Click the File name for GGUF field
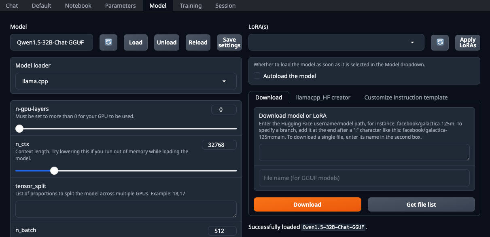Image resolution: width=490 pixels, height=237 pixels. (x=364, y=178)
